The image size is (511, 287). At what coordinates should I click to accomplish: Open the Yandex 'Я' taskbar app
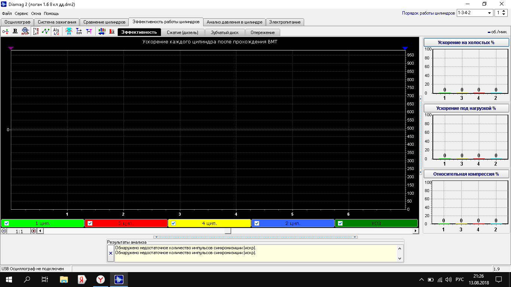click(x=82, y=279)
